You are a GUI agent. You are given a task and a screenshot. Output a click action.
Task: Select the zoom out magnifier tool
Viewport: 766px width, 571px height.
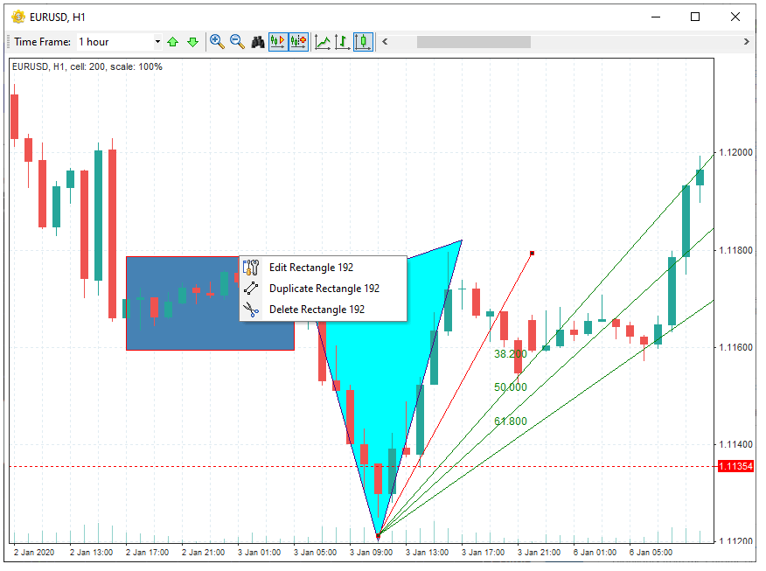(237, 41)
